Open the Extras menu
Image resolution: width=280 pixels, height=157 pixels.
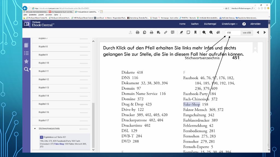click(56, 15)
